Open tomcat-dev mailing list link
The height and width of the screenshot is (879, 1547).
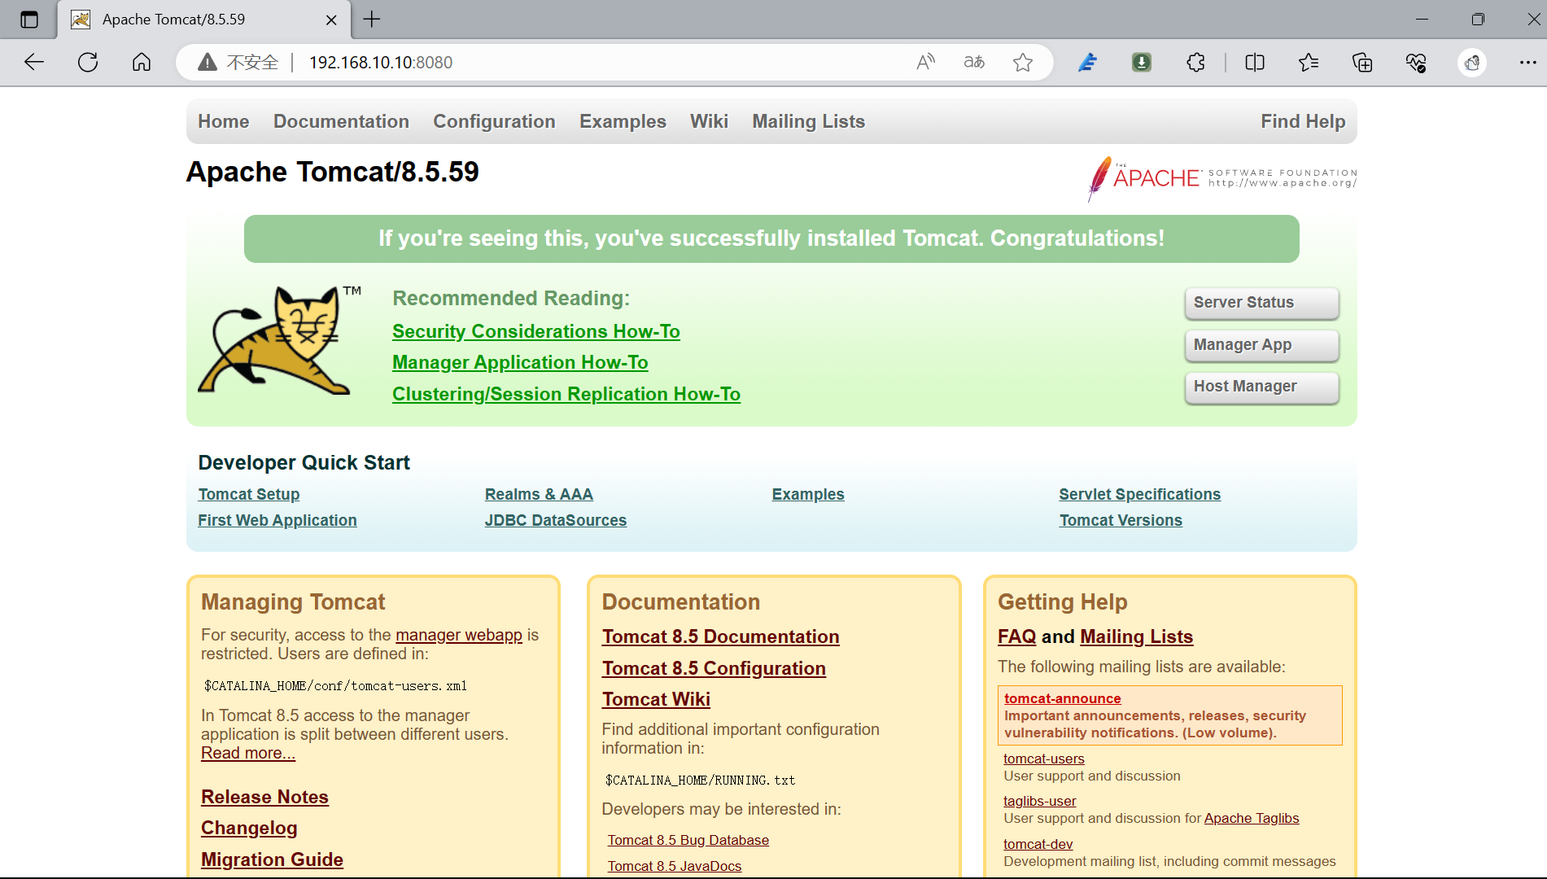coord(1038,844)
